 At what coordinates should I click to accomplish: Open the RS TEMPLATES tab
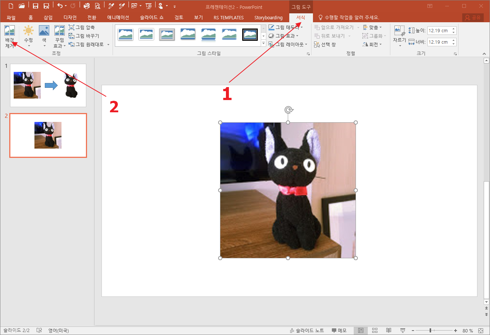(x=229, y=17)
